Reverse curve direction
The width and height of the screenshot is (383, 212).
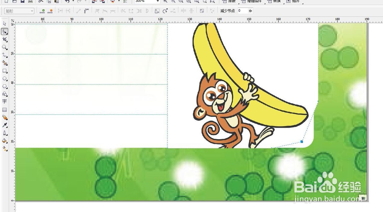[123, 11]
